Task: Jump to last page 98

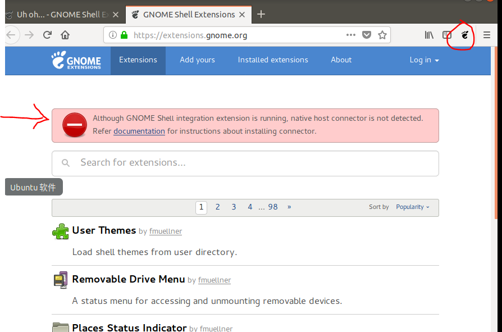Action: (x=273, y=207)
